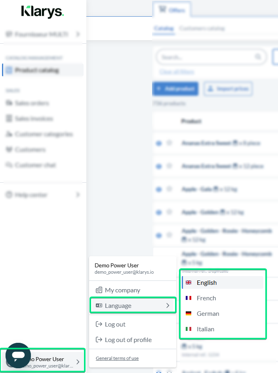278x373 pixels.
Task: Click the magnifier icon in the search box
Action: point(258,57)
